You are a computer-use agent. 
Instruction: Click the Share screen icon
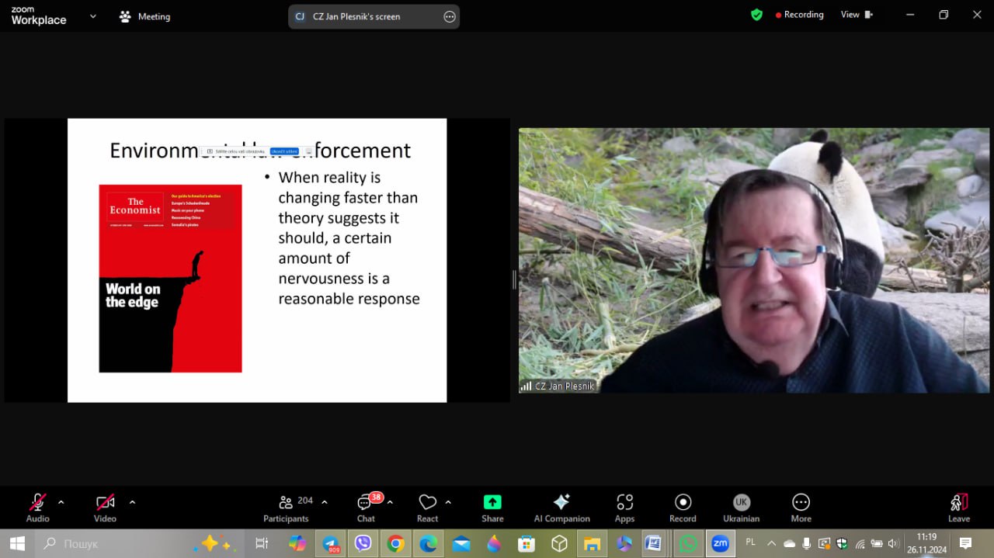pos(492,507)
